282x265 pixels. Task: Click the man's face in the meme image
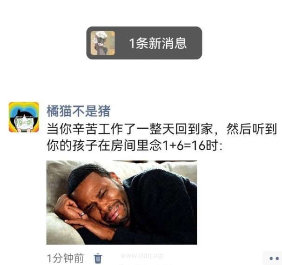102,201
